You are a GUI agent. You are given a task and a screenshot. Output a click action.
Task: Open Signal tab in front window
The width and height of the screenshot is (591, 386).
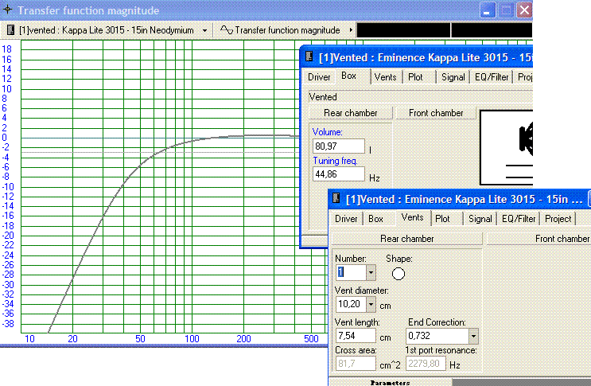pos(480,219)
